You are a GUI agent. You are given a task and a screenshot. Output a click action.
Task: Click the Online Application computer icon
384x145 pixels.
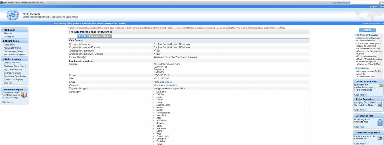pos(380,105)
